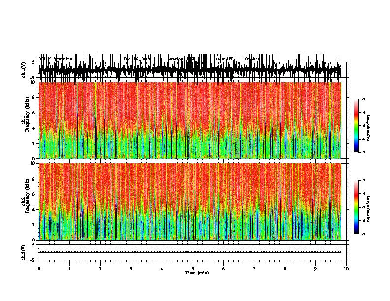Click the -3 label on ch.1 colorbar
The width and height of the screenshot is (390, 301).
point(363,99)
